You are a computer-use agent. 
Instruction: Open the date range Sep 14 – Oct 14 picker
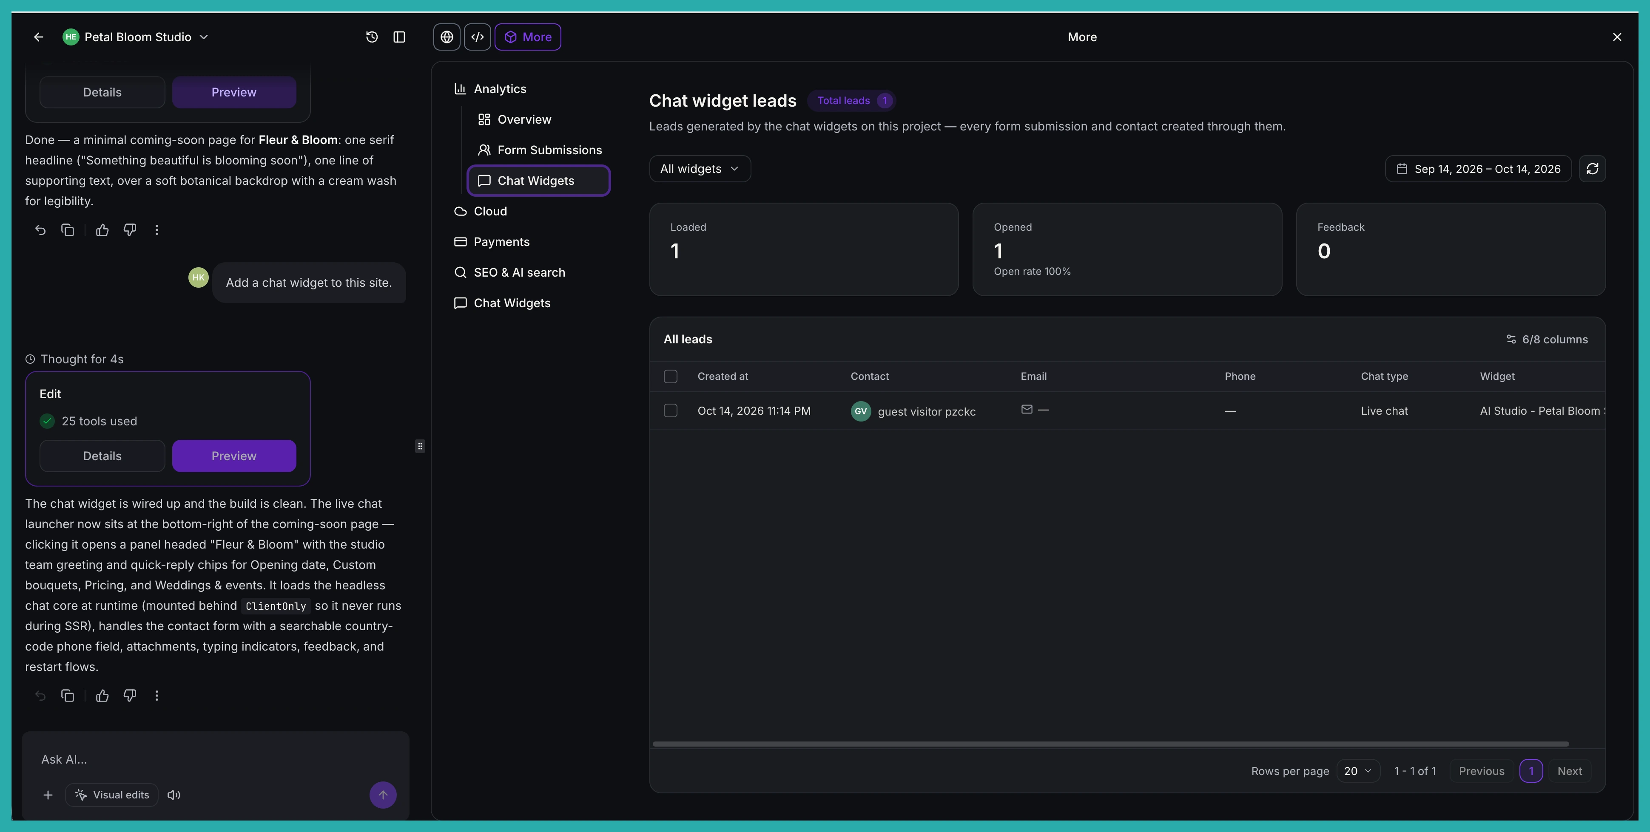pyautogui.click(x=1478, y=169)
